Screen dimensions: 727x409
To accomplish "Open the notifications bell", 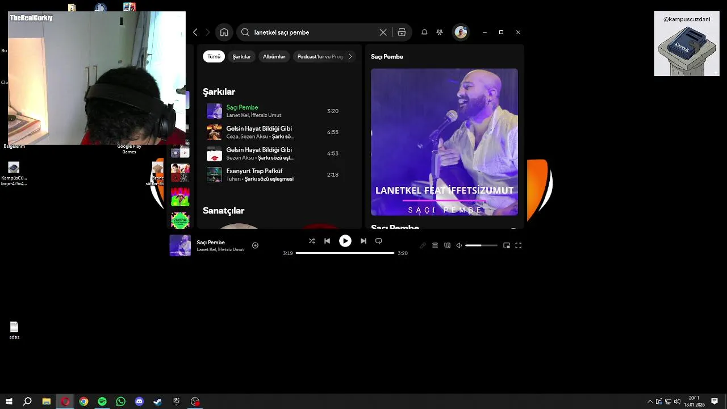I will [x=424, y=32].
